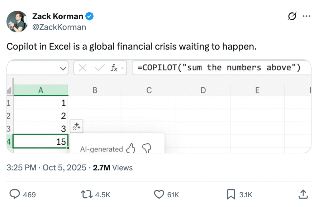Click Zack Korman's profile avatar
Image resolution: width=319 pixels, height=207 pixels.
17,21
